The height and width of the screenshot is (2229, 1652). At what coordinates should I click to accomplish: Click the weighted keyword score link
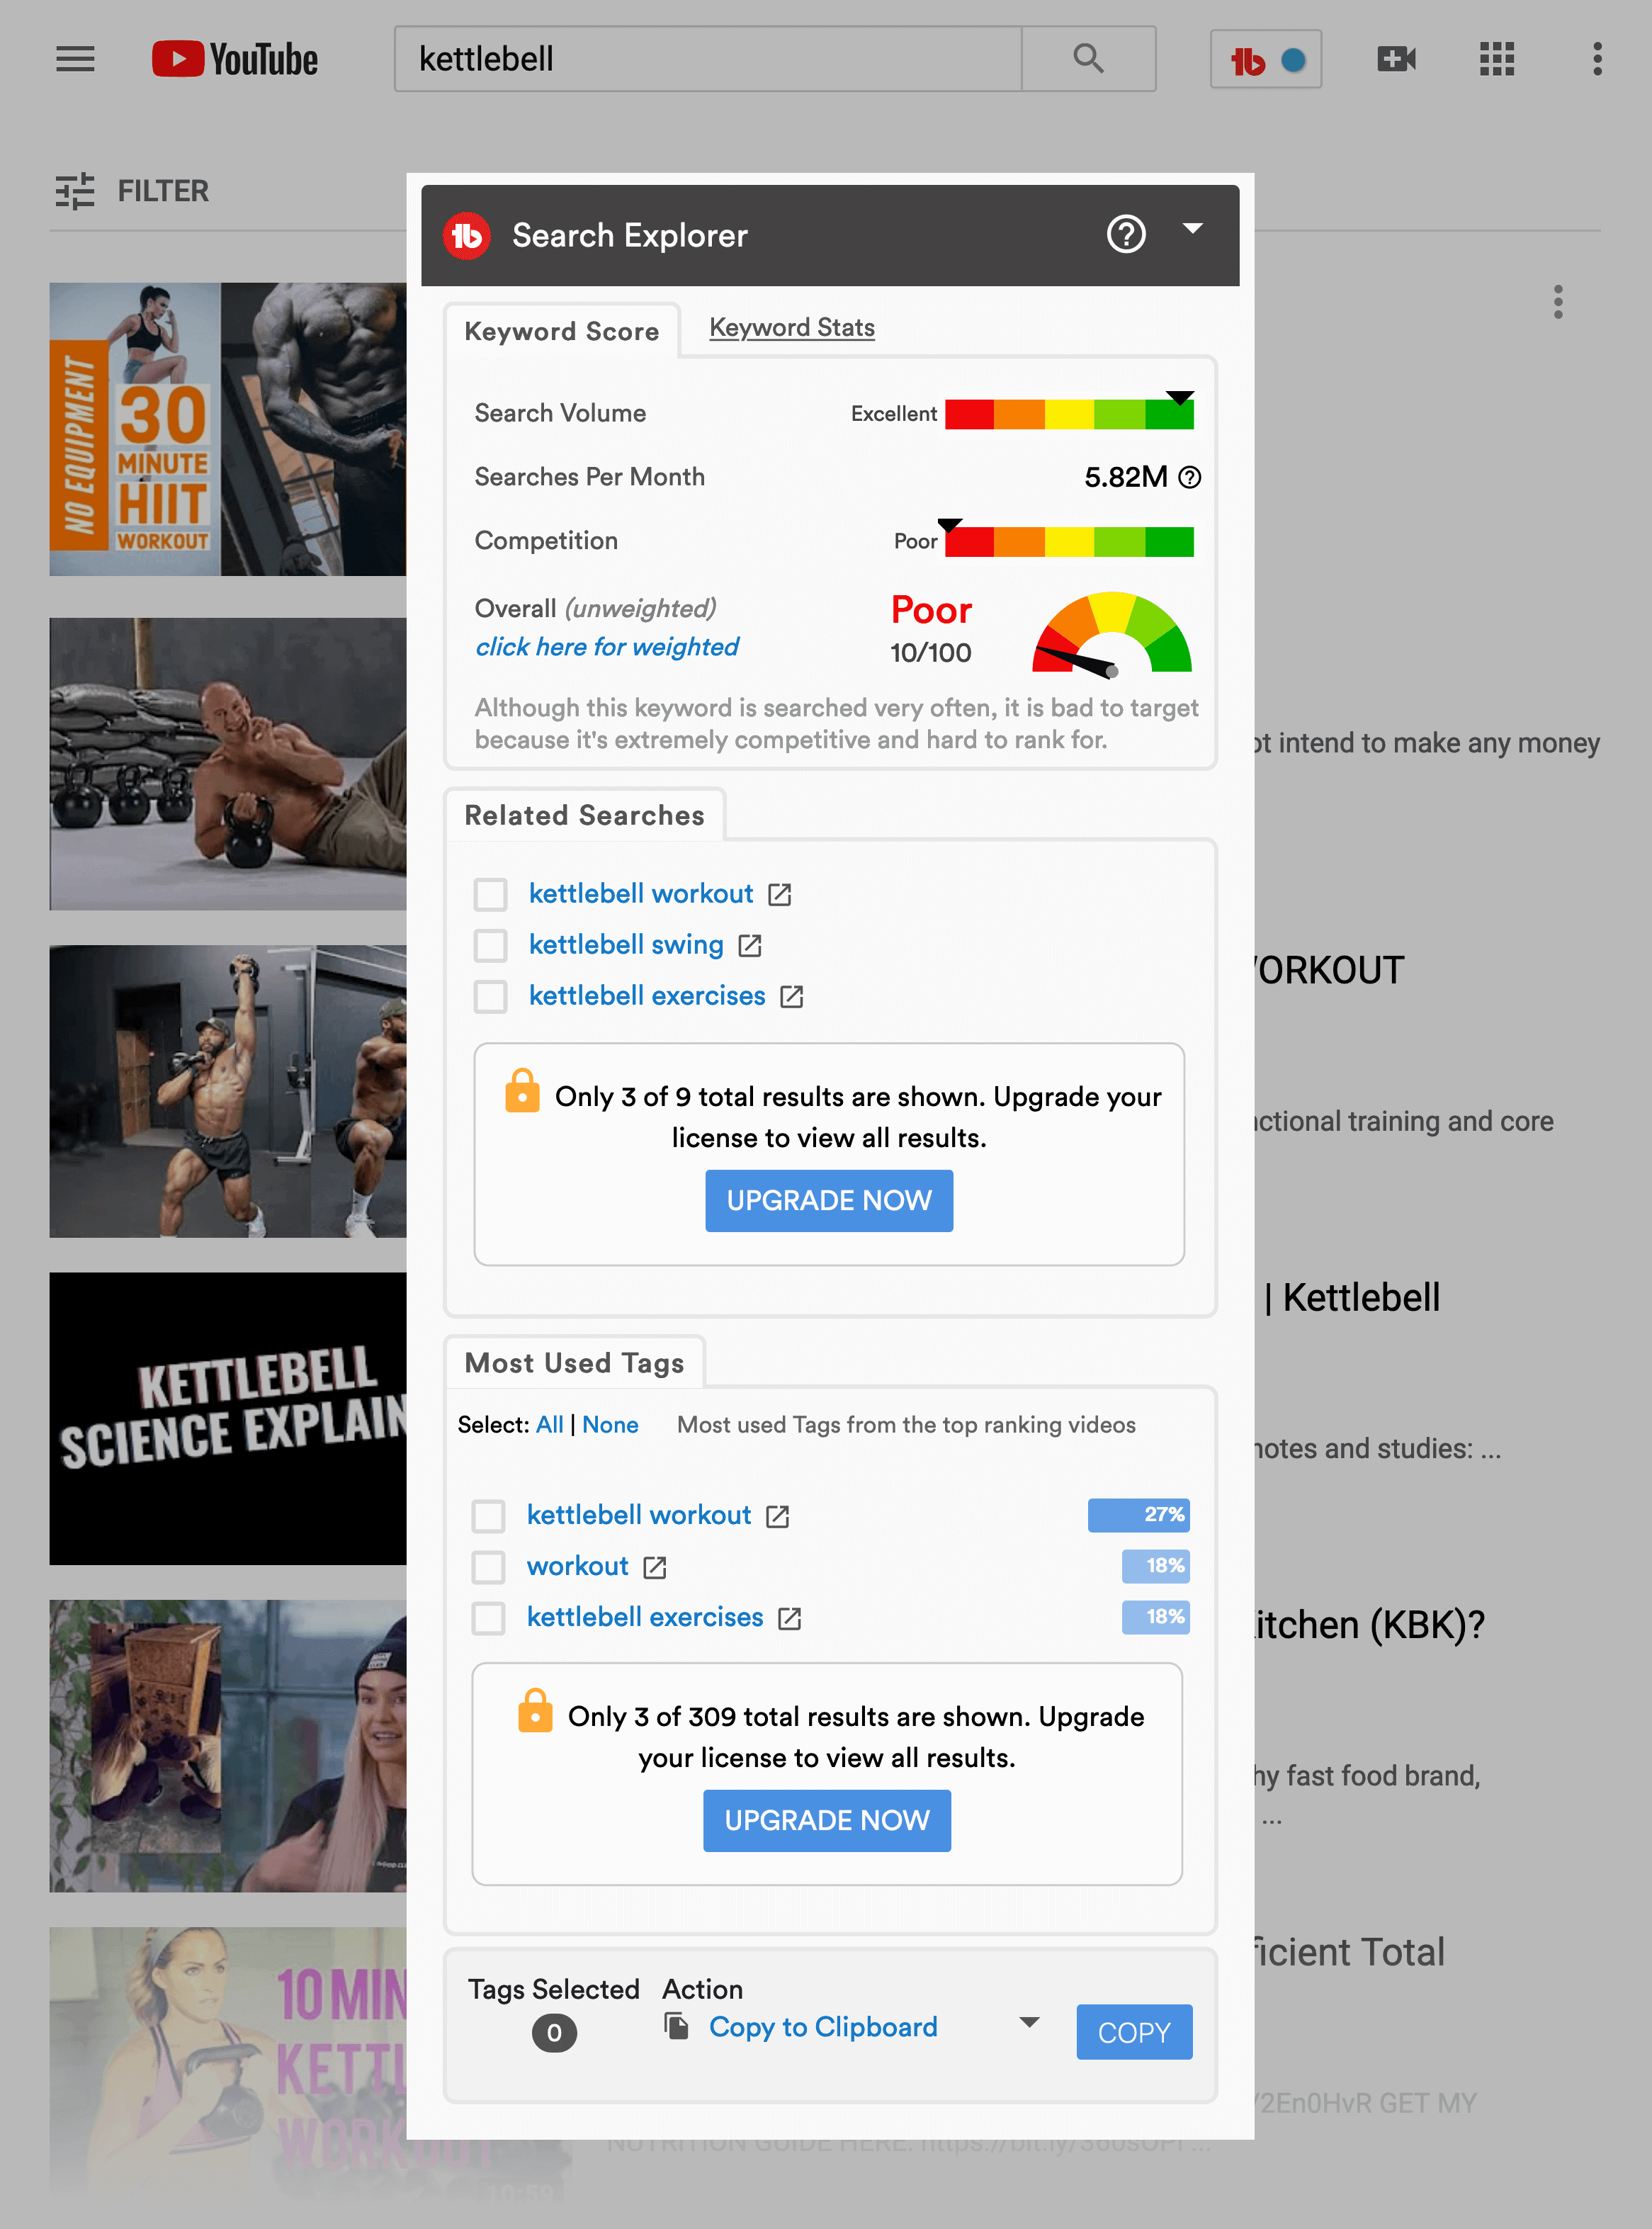[607, 645]
